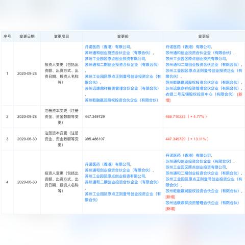The image size is (245, 245).
Task: Select date 2020-06-30 in row 3
Action: [x=27, y=139]
